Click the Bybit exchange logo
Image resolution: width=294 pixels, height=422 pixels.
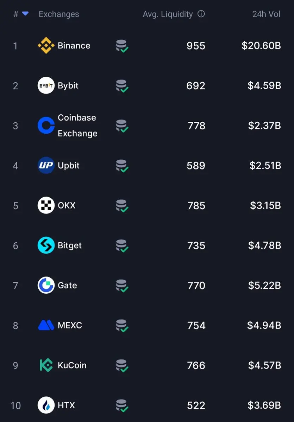click(x=46, y=85)
